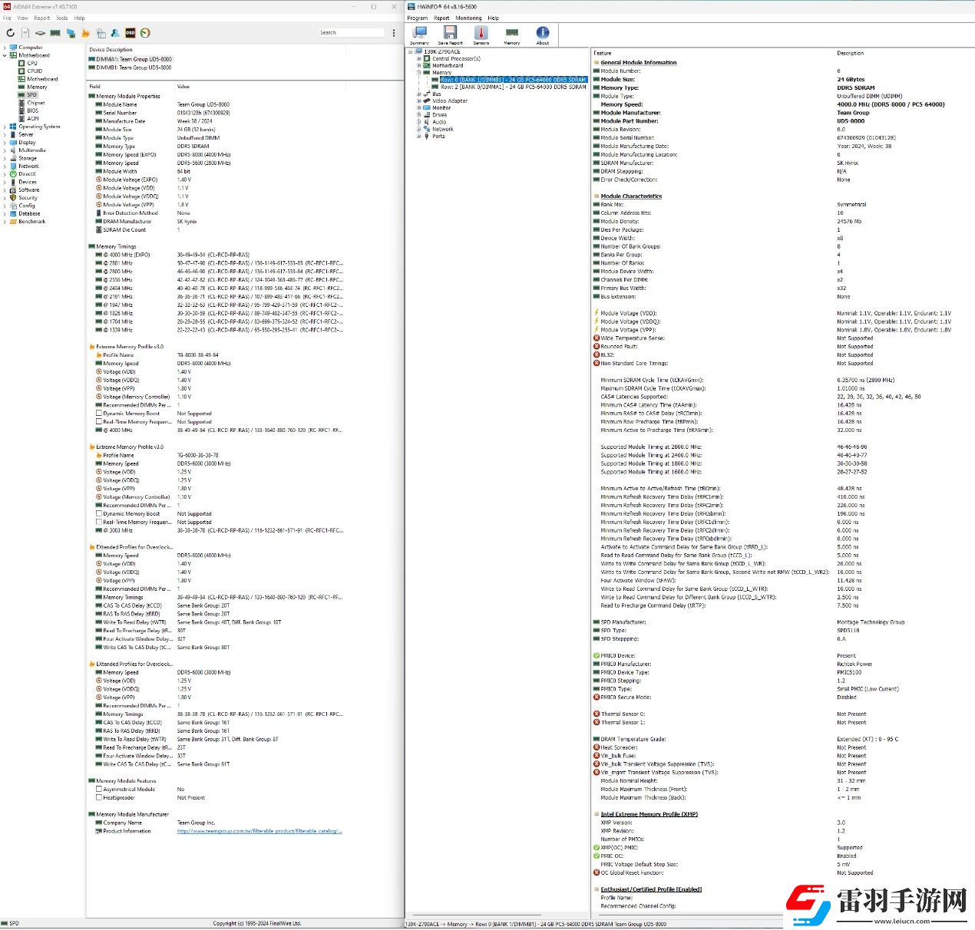Open the HWiNFO About icon
975x930 pixels.
click(543, 35)
